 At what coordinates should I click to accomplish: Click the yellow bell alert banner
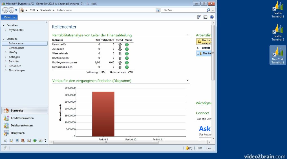click(x=204, y=41)
